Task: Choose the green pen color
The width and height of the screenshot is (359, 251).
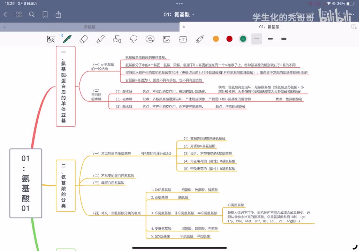Action: (243, 39)
